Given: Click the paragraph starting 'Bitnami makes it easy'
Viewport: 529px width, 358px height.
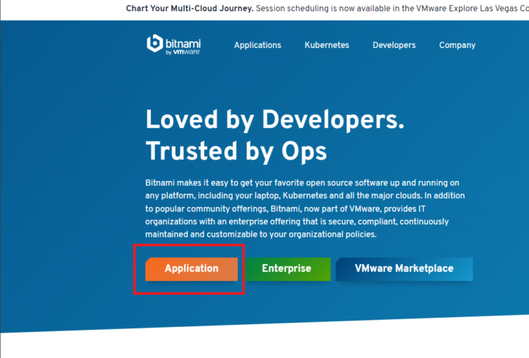Looking at the screenshot, I should [x=305, y=209].
